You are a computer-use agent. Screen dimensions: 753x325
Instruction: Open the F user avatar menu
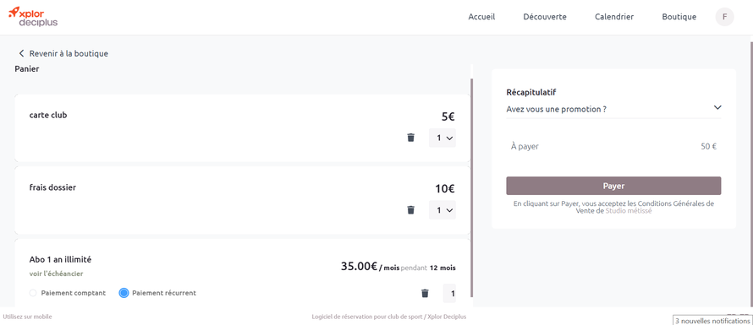[x=725, y=17]
